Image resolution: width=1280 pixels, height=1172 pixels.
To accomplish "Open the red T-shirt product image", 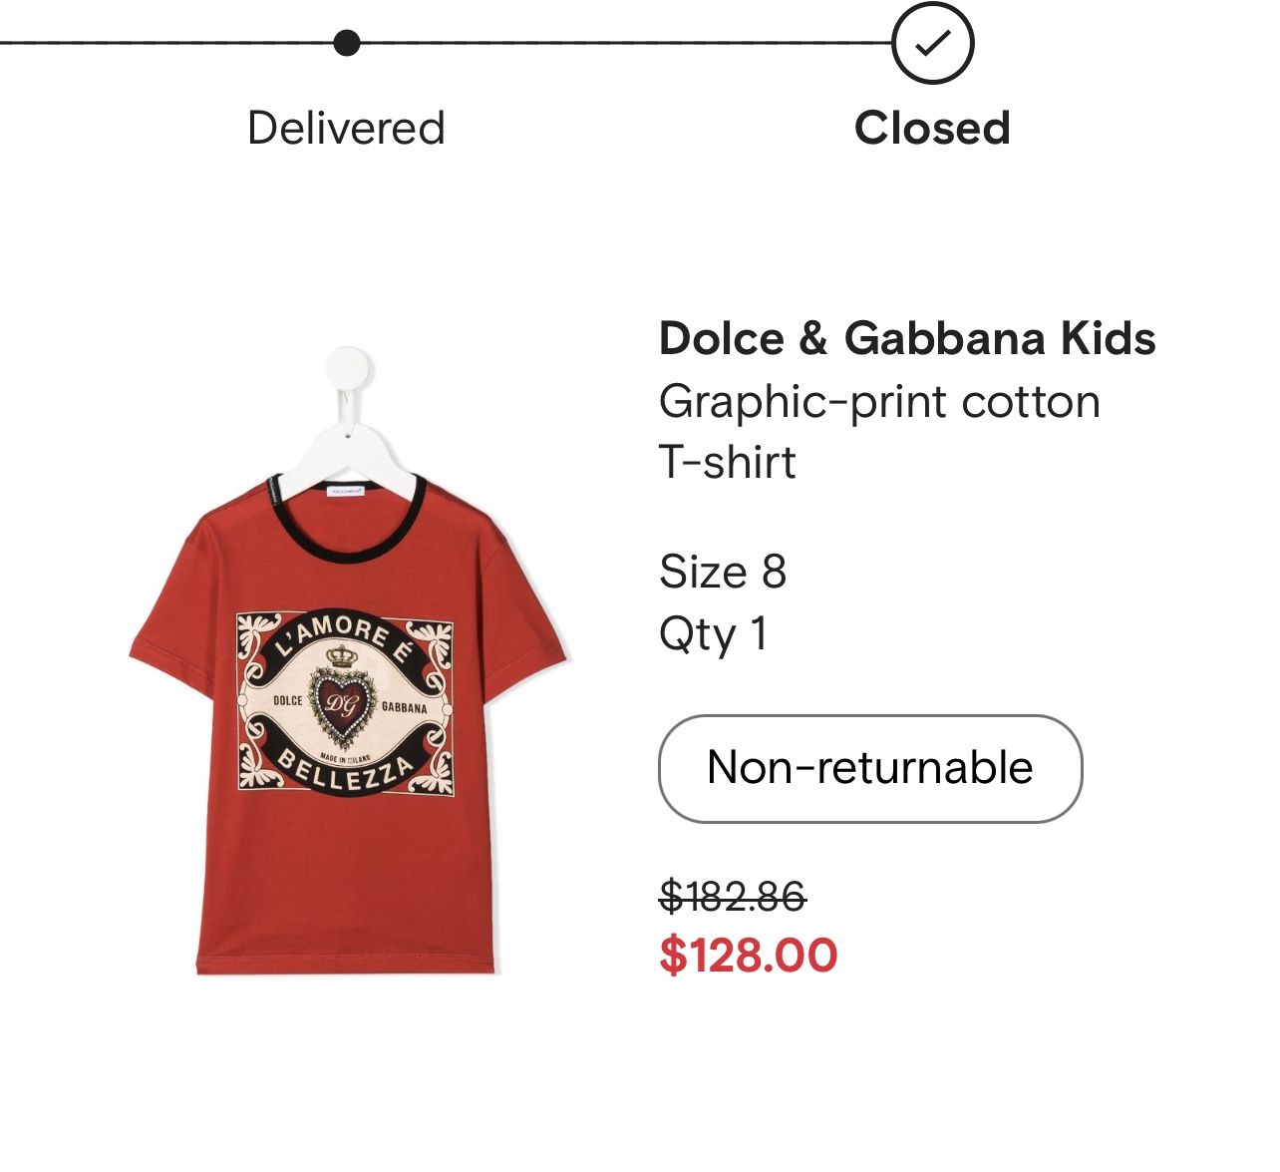I will (x=347, y=718).
